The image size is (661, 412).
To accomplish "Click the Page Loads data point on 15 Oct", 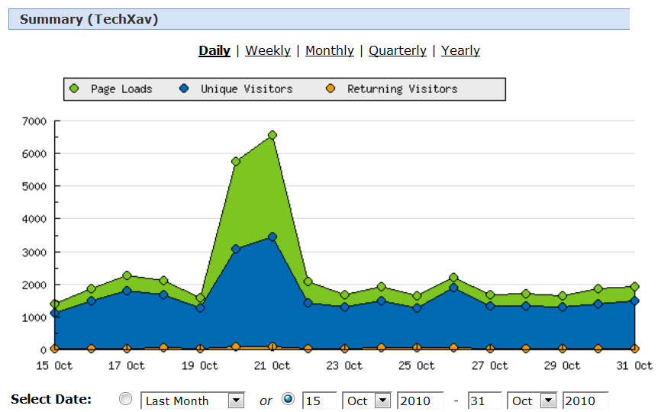I will point(54,304).
